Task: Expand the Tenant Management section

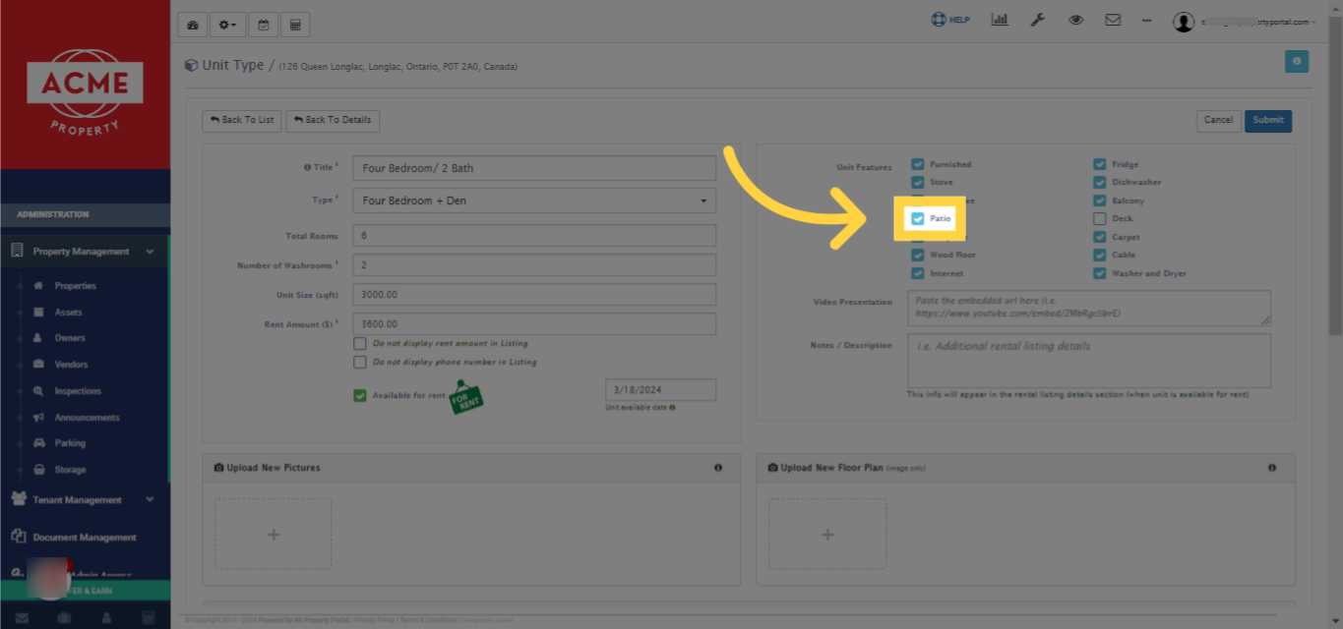Action: coord(84,500)
